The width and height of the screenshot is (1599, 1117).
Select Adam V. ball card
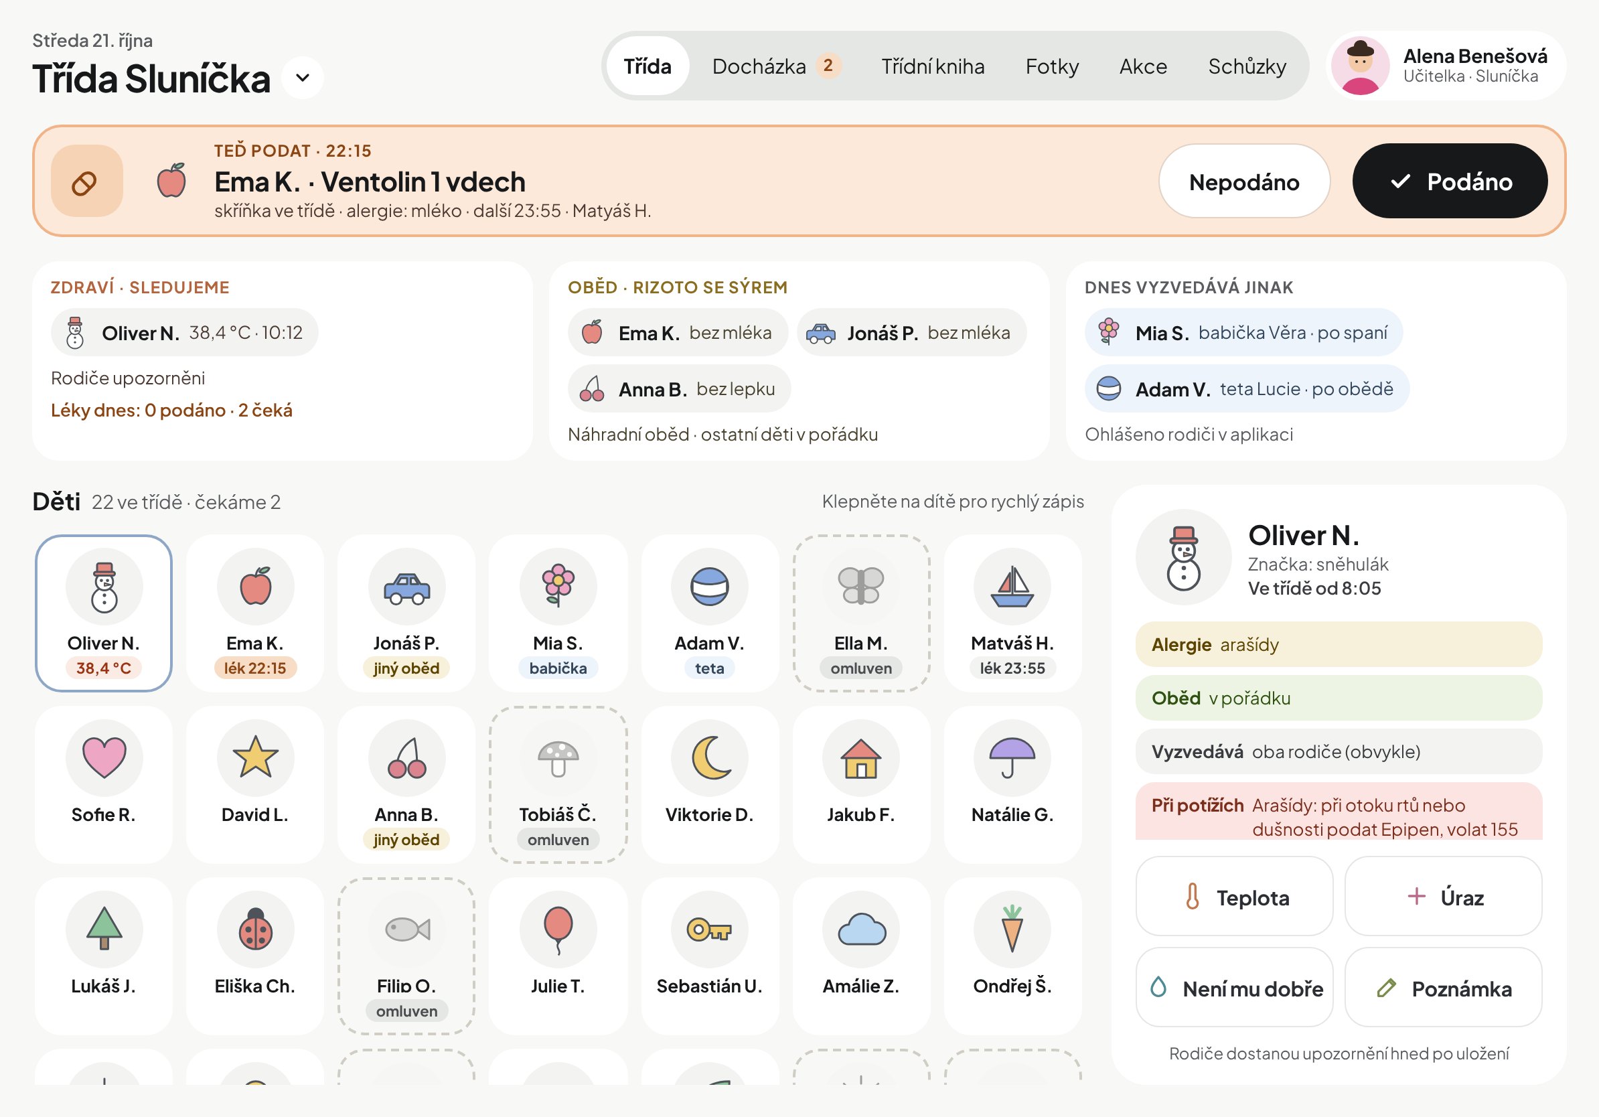click(710, 613)
